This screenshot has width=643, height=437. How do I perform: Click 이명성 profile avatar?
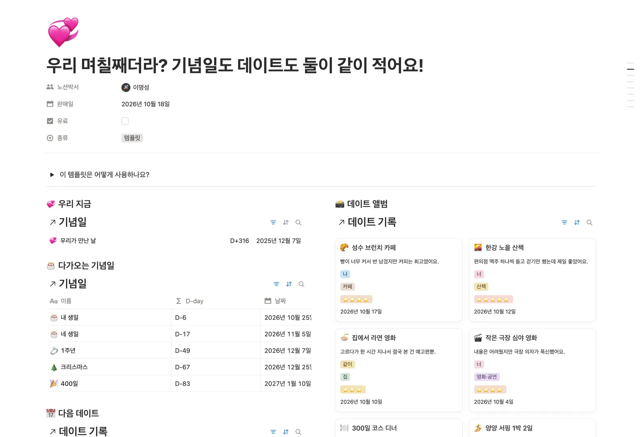pos(126,87)
